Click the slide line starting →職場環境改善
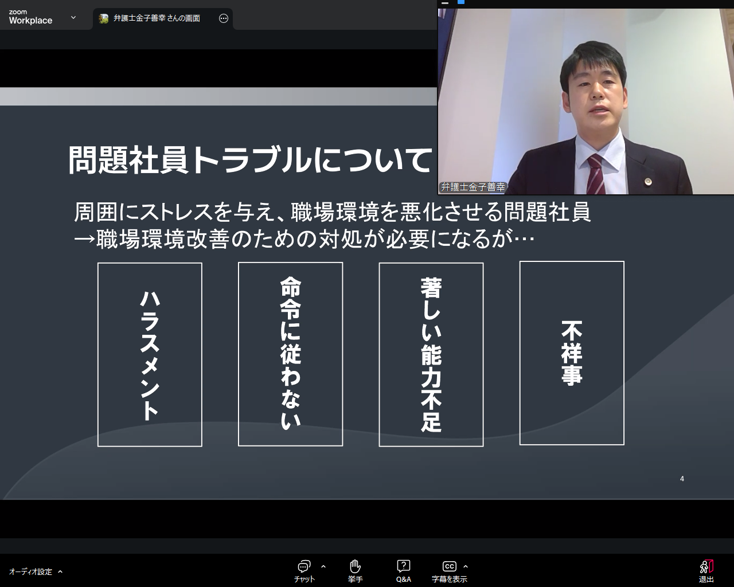The height and width of the screenshot is (587, 734). point(304,239)
